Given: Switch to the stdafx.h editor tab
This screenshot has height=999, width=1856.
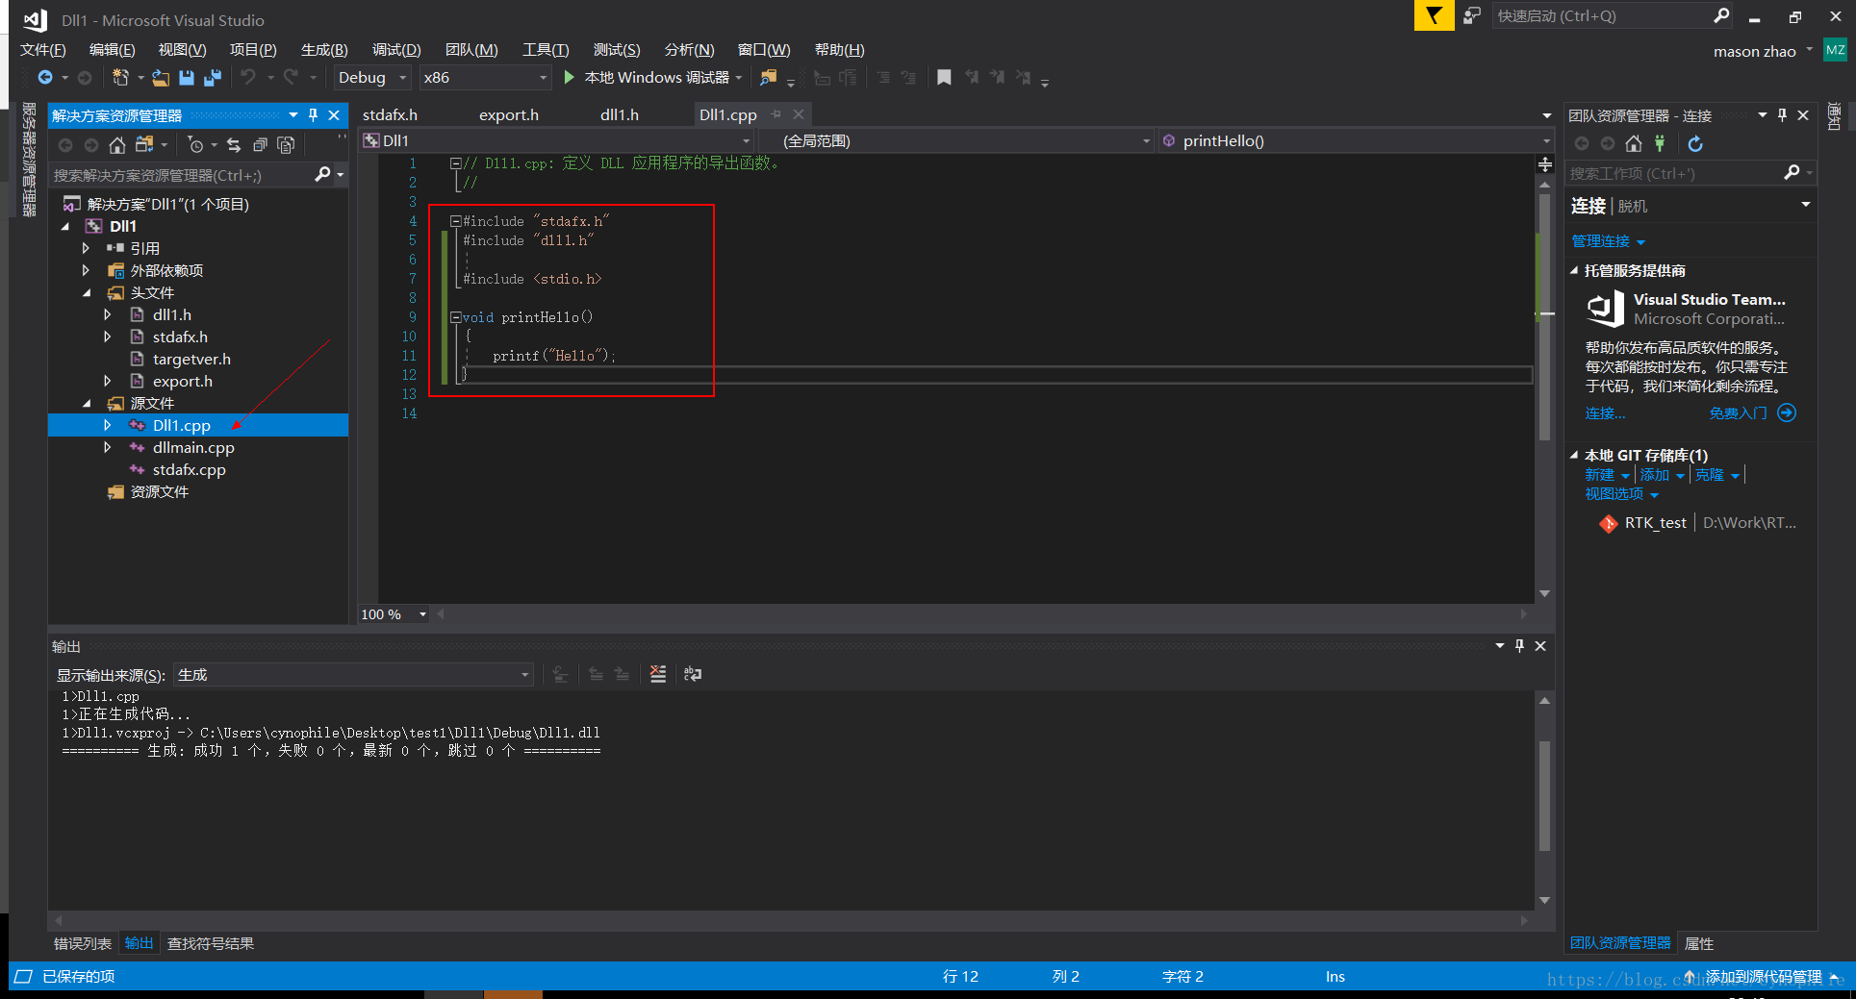Looking at the screenshot, I should [x=390, y=115].
